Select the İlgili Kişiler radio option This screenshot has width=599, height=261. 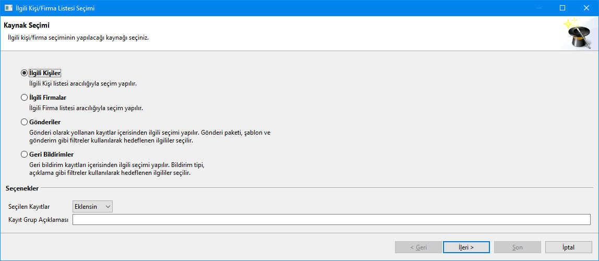coord(24,73)
